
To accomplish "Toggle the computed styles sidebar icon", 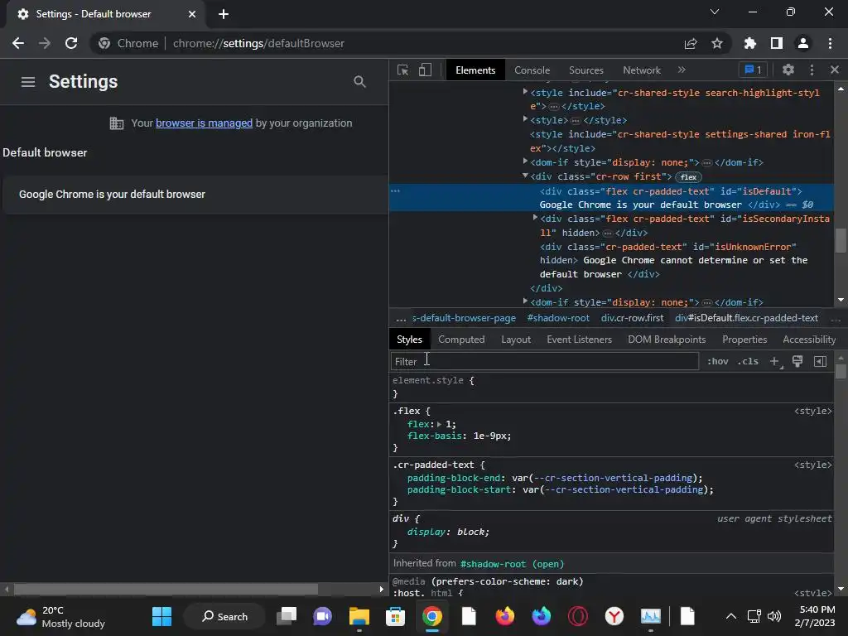I will pyautogui.click(x=820, y=361).
